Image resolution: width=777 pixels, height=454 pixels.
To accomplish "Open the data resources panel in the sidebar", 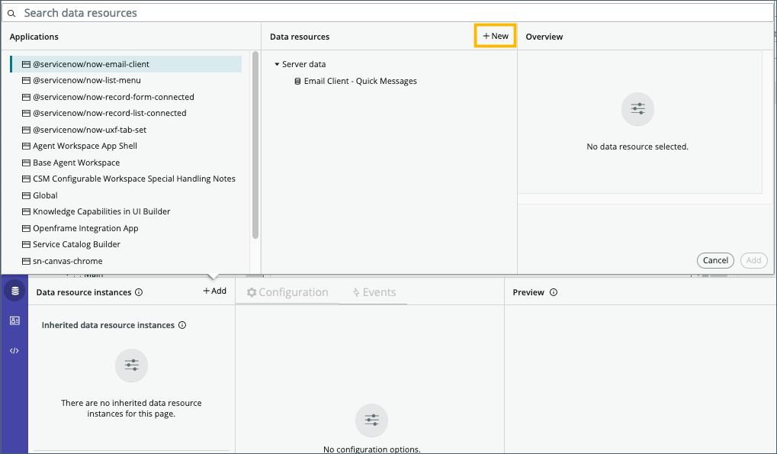I will point(14,290).
